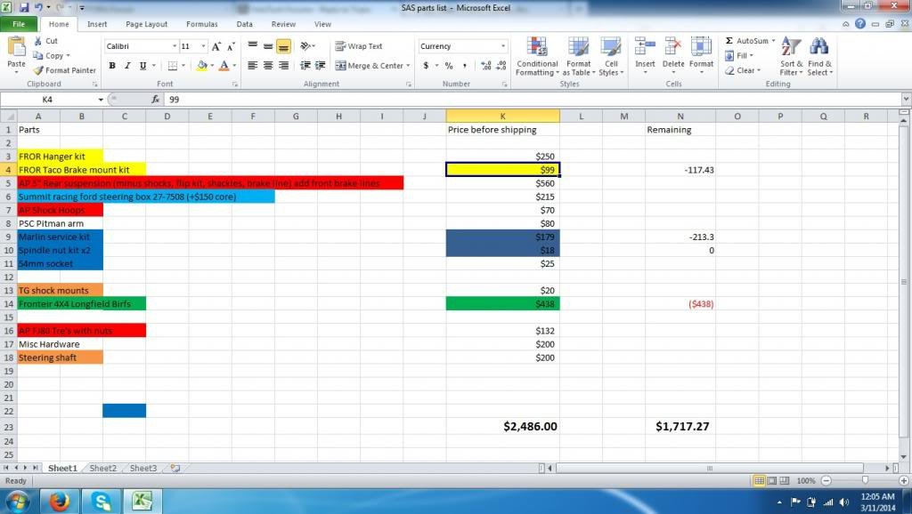Open the Fill dropdown in Editing
Screen dimensions: 912x514
pos(738,56)
